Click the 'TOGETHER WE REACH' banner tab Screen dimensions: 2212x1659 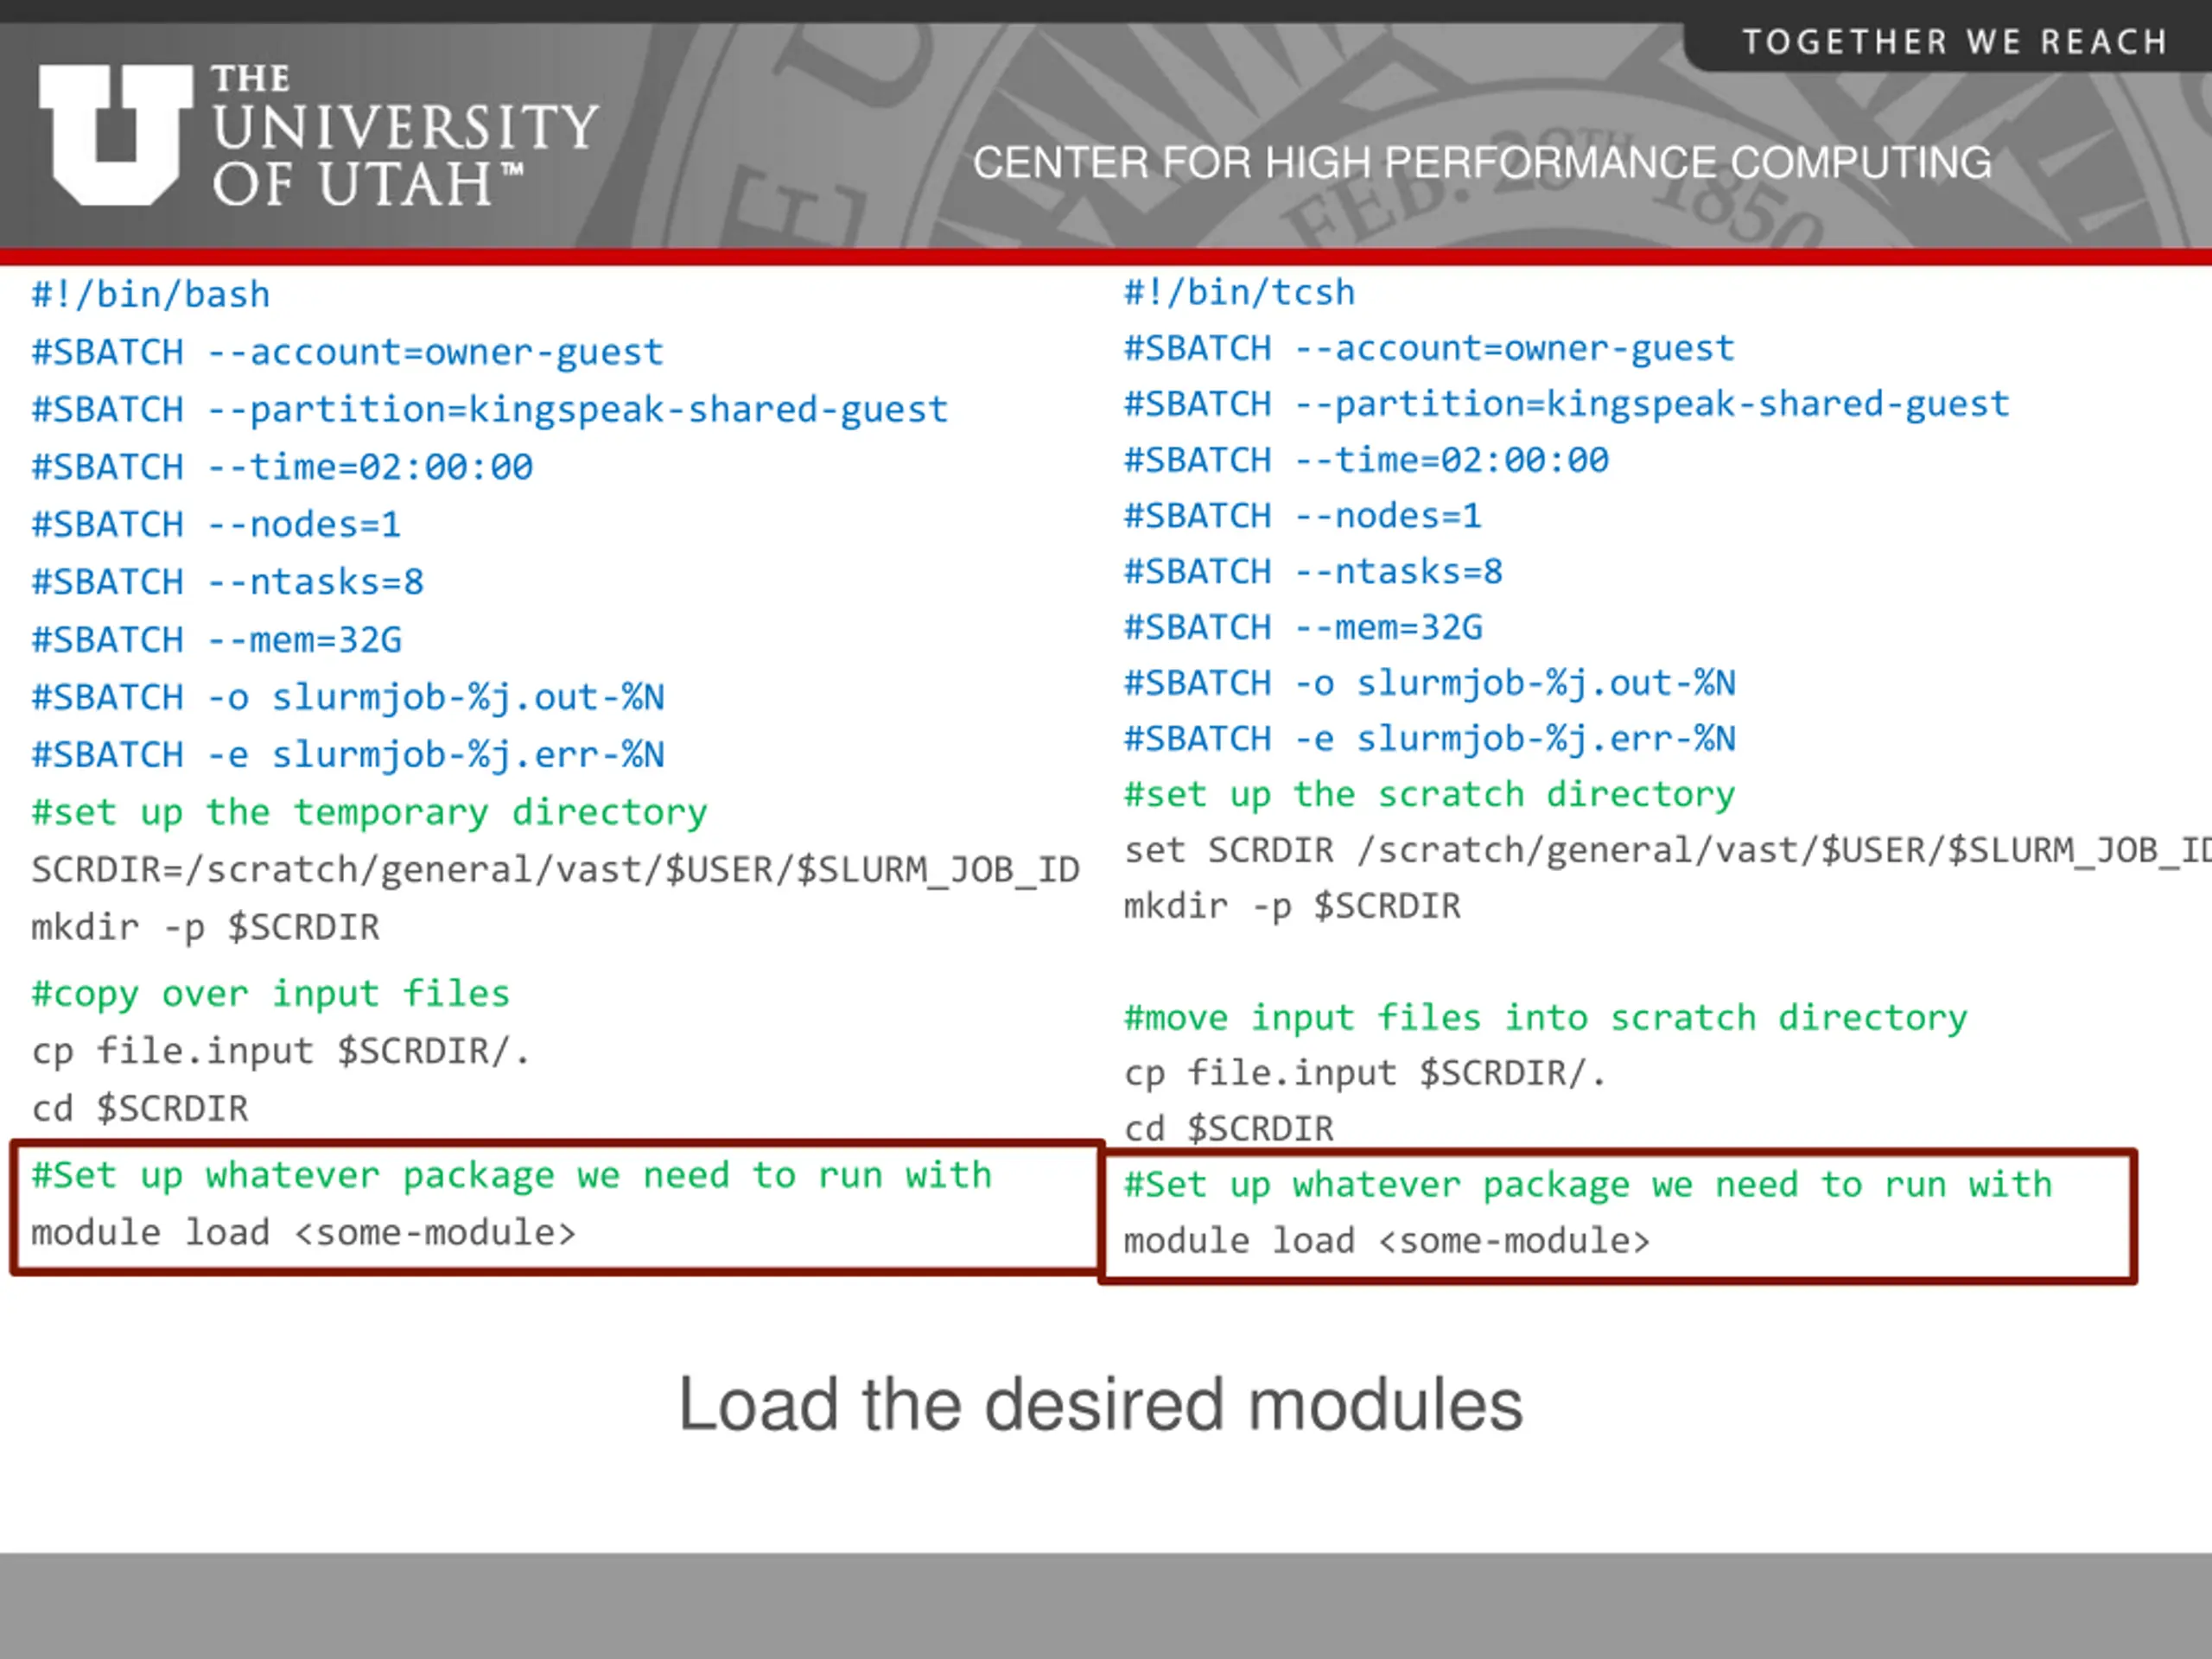click(1954, 42)
